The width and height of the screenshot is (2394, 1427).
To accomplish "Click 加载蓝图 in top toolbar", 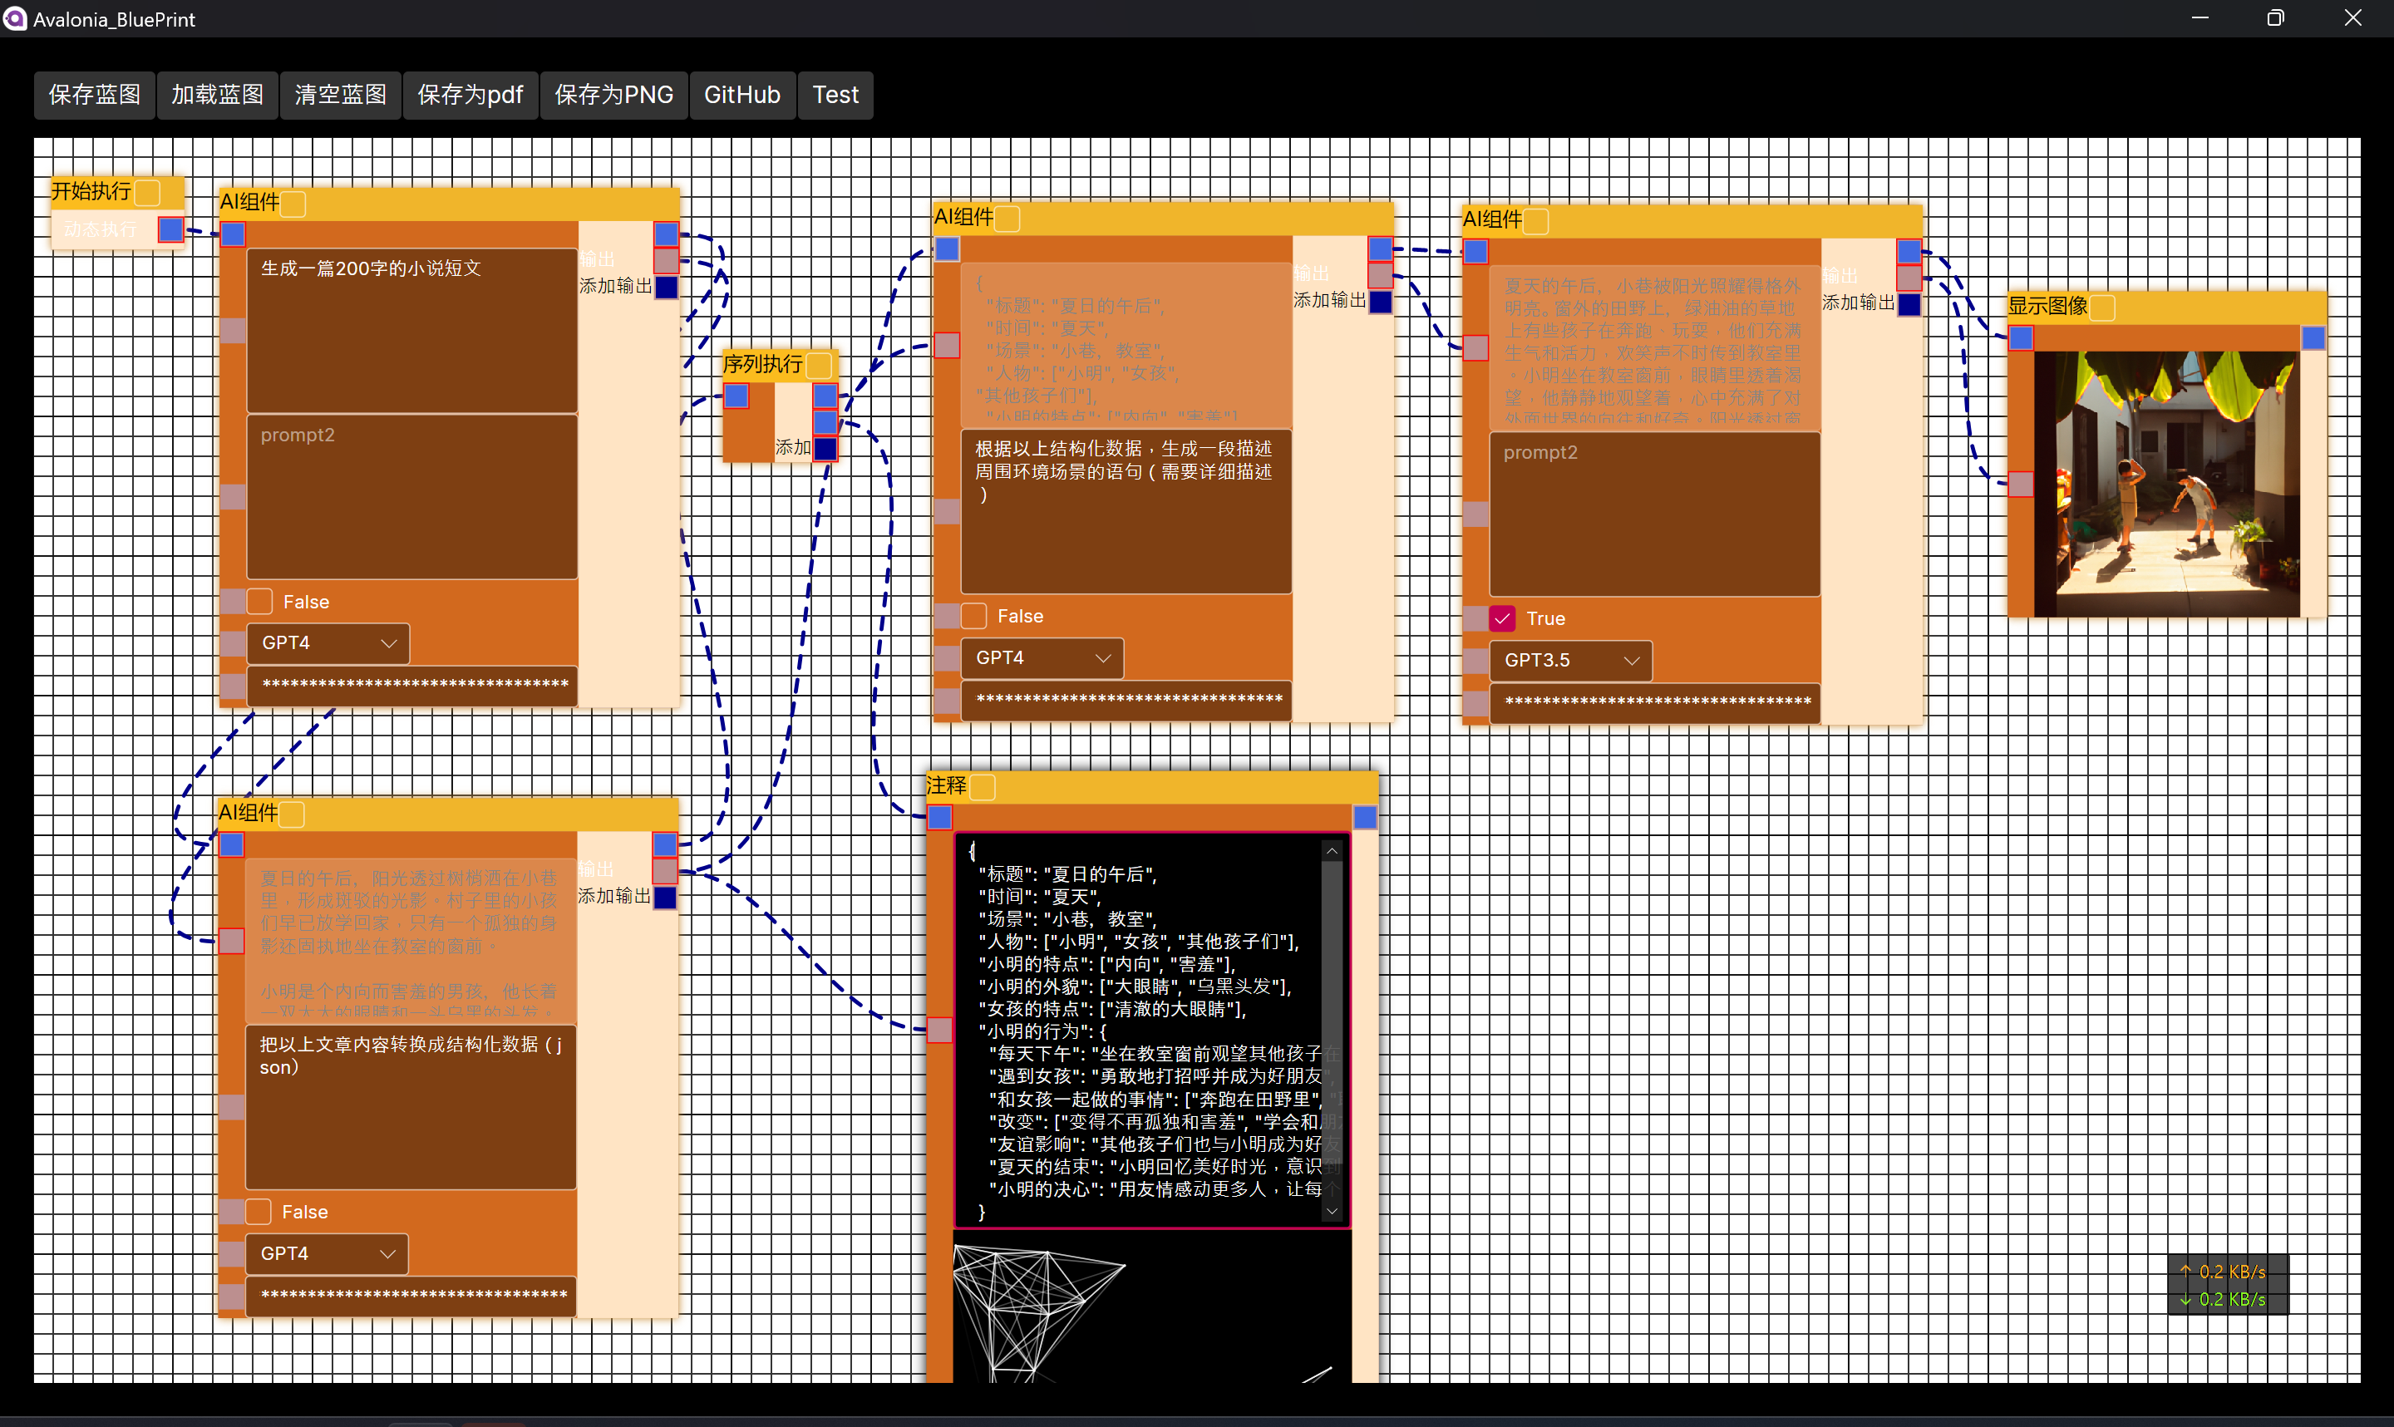I will click(217, 96).
